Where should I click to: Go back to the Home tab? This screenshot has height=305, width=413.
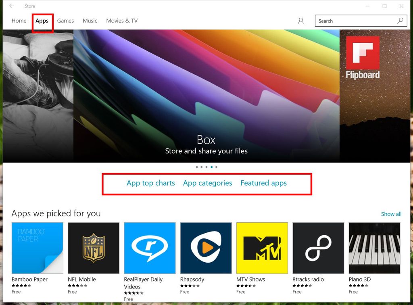pos(19,21)
